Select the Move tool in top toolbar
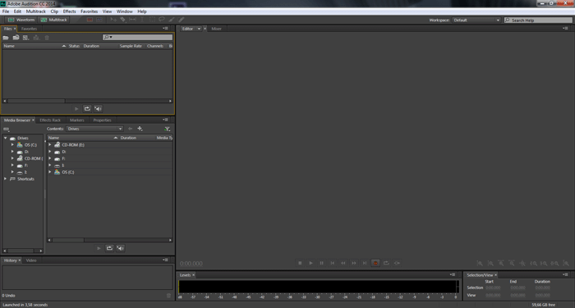The width and height of the screenshot is (575, 308). tap(113, 20)
